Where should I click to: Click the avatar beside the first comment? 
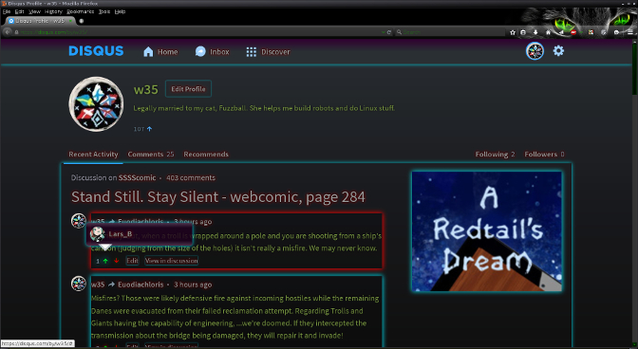coord(79,221)
